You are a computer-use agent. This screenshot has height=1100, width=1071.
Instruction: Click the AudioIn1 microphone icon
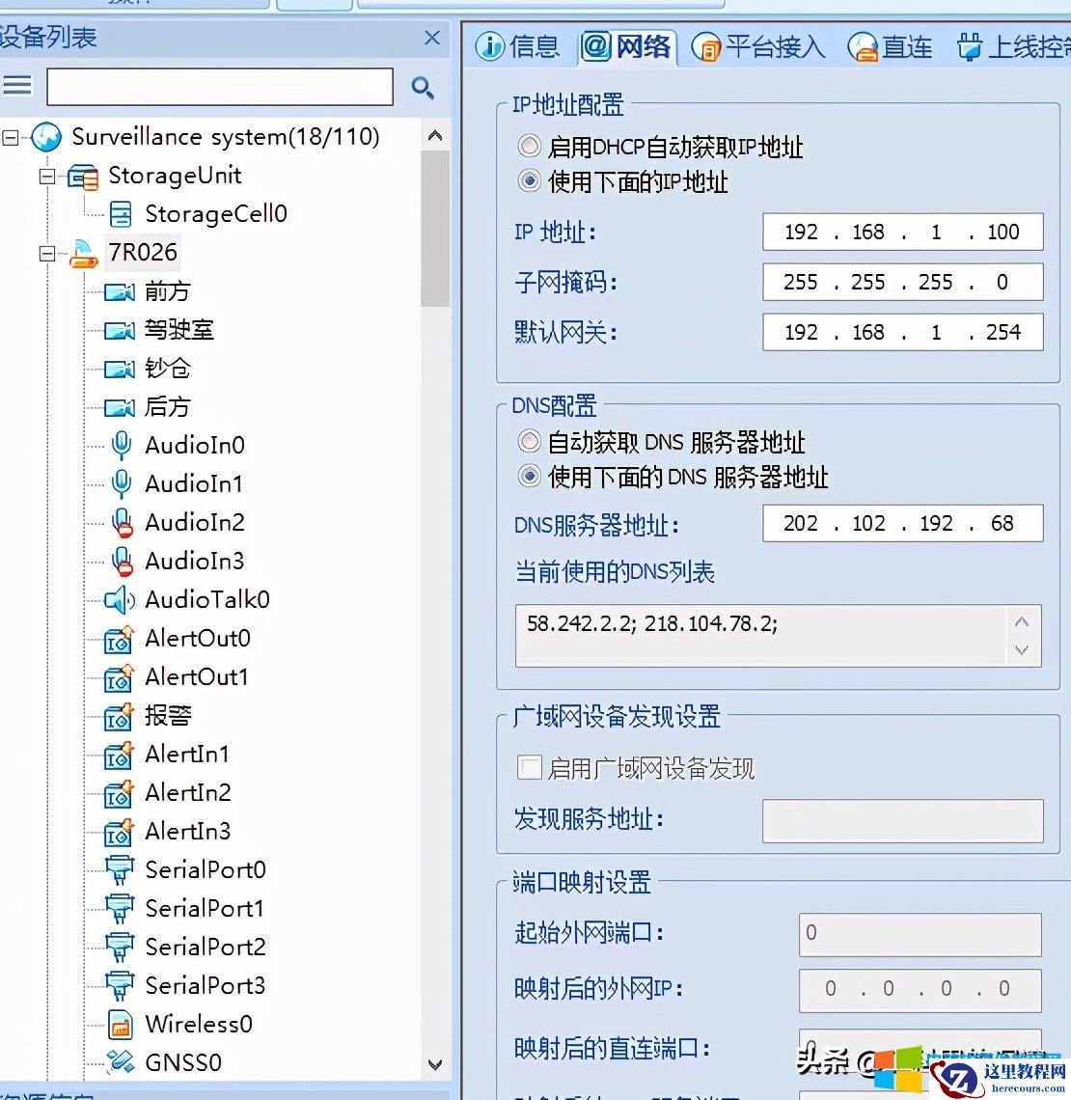(x=121, y=484)
